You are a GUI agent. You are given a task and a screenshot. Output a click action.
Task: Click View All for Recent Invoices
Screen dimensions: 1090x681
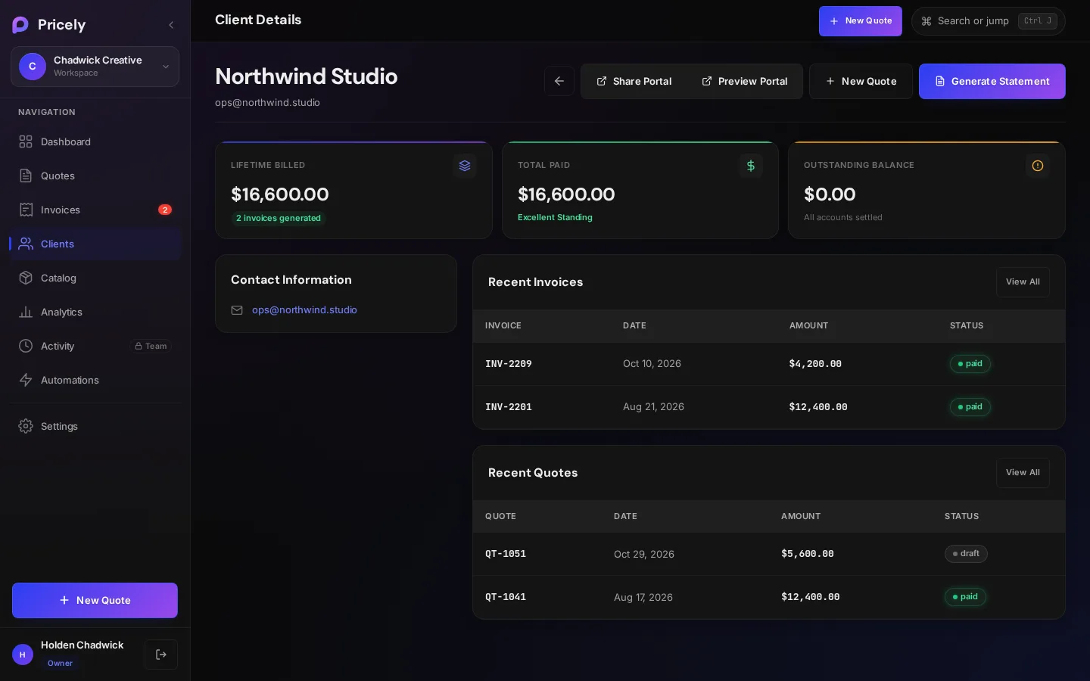(1023, 282)
